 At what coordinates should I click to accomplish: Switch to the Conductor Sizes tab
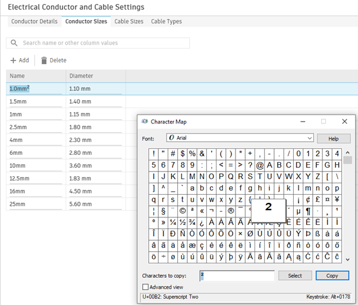tap(86, 21)
